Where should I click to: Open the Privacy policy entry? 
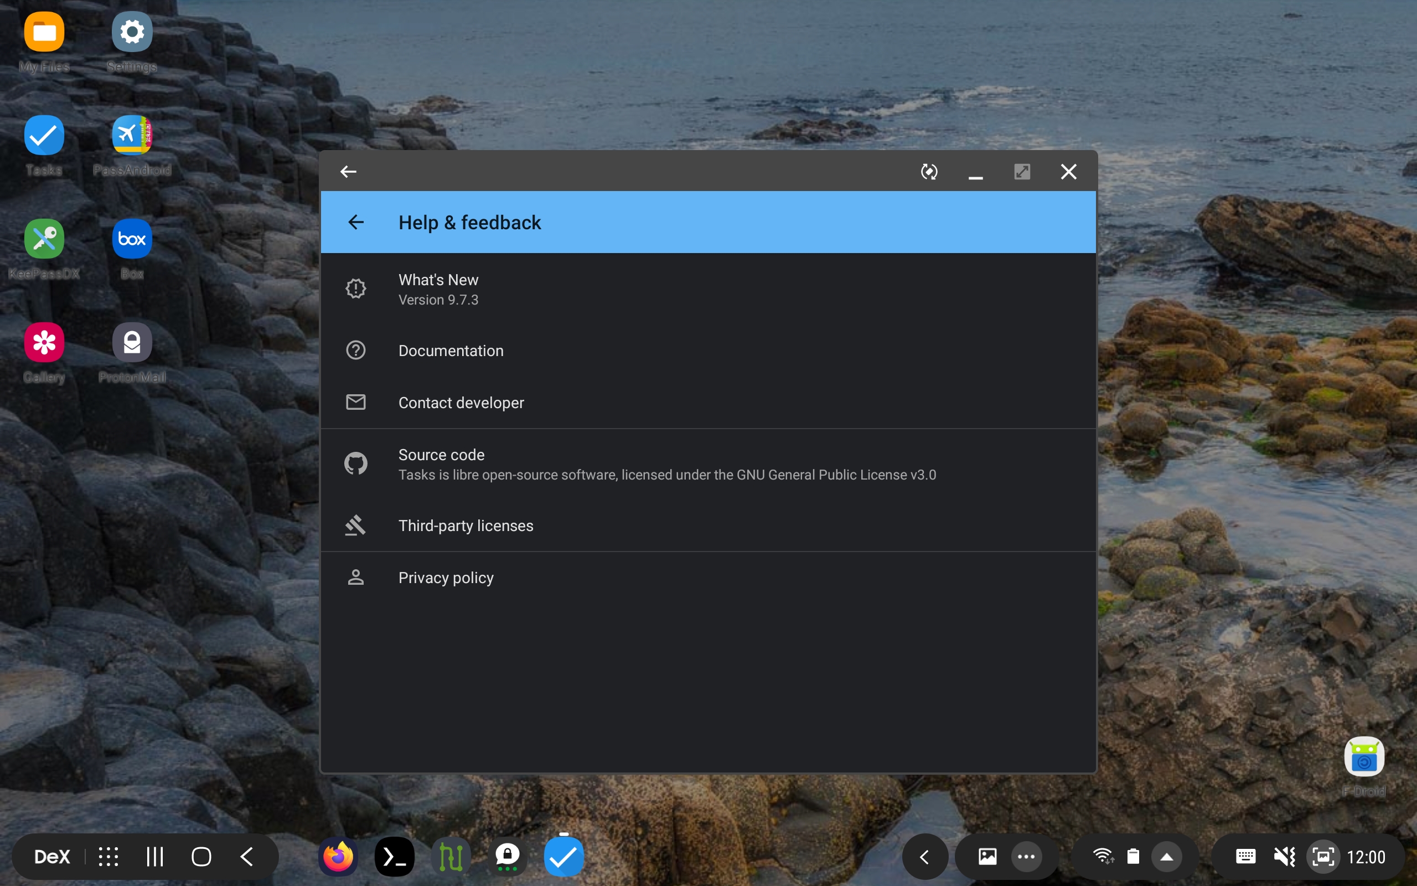pyautogui.click(x=446, y=577)
